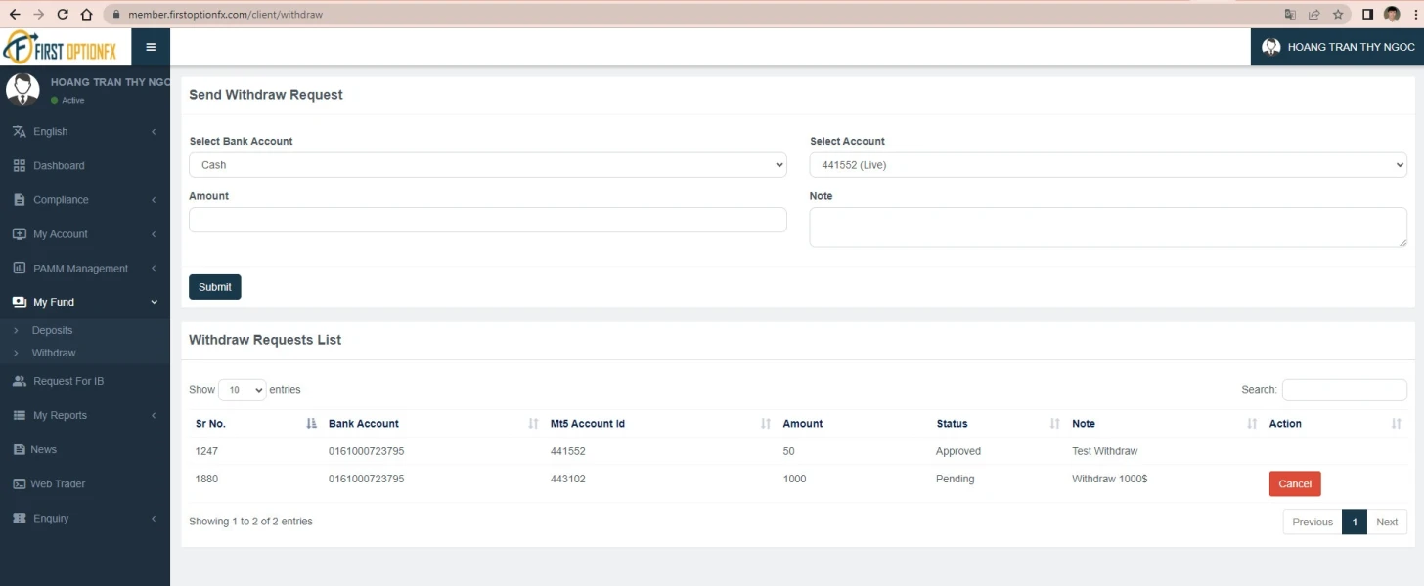The height and width of the screenshot is (586, 1424).
Task: Change the show entries count dropdown
Action: [242, 390]
